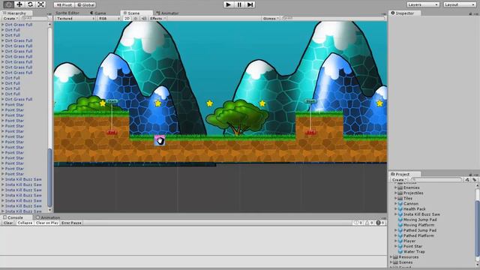The image size is (480, 270).
Task: Switch to the Hierarchy tab
Action: pyautogui.click(x=16, y=13)
